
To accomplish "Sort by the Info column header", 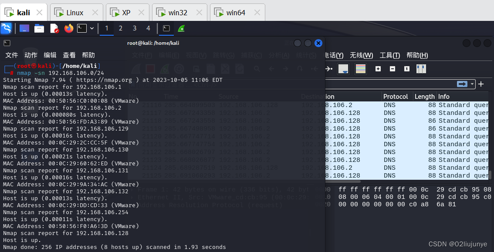I will pos(463,97).
